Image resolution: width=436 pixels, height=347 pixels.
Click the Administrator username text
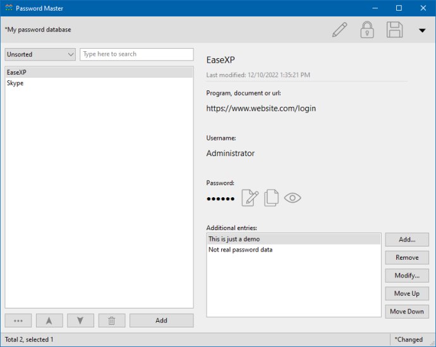click(230, 153)
